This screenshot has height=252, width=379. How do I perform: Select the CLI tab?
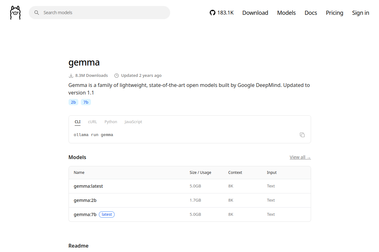(78, 122)
